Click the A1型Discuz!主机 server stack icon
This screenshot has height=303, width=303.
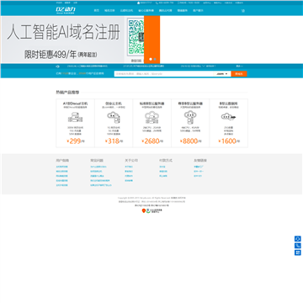[75, 117]
